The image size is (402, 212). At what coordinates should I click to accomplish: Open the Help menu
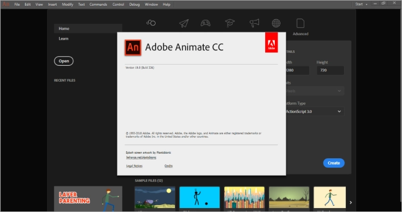pyautogui.click(x=166, y=5)
